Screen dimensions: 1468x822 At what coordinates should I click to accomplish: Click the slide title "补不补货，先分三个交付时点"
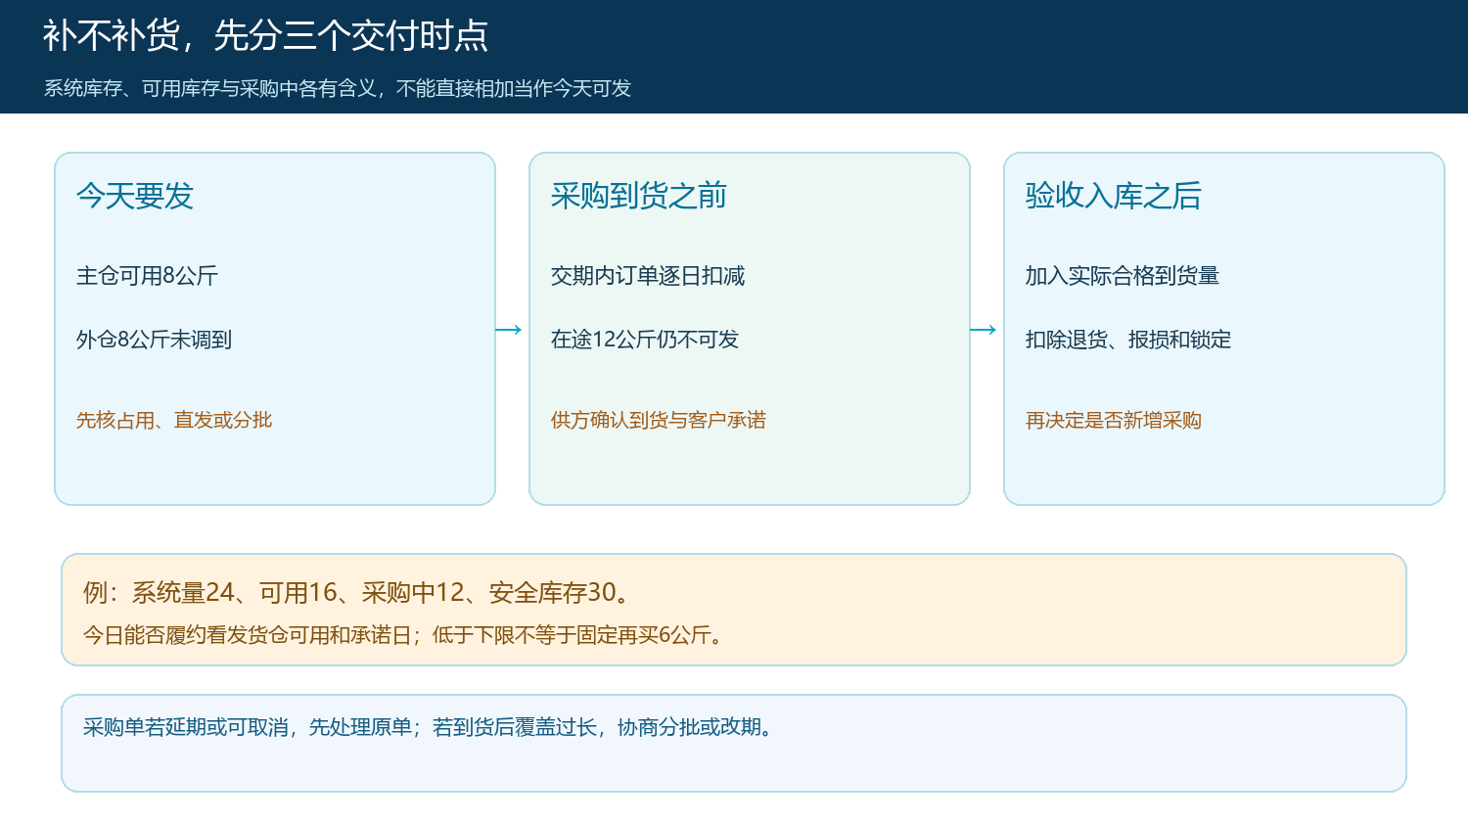point(265,36)
